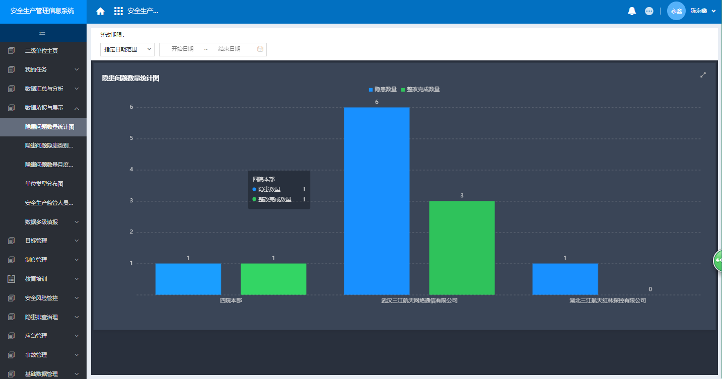Click the 安全生产管理信息系统 logo title
Viewport: 722px width, 379px height.
tap(42, 11)
